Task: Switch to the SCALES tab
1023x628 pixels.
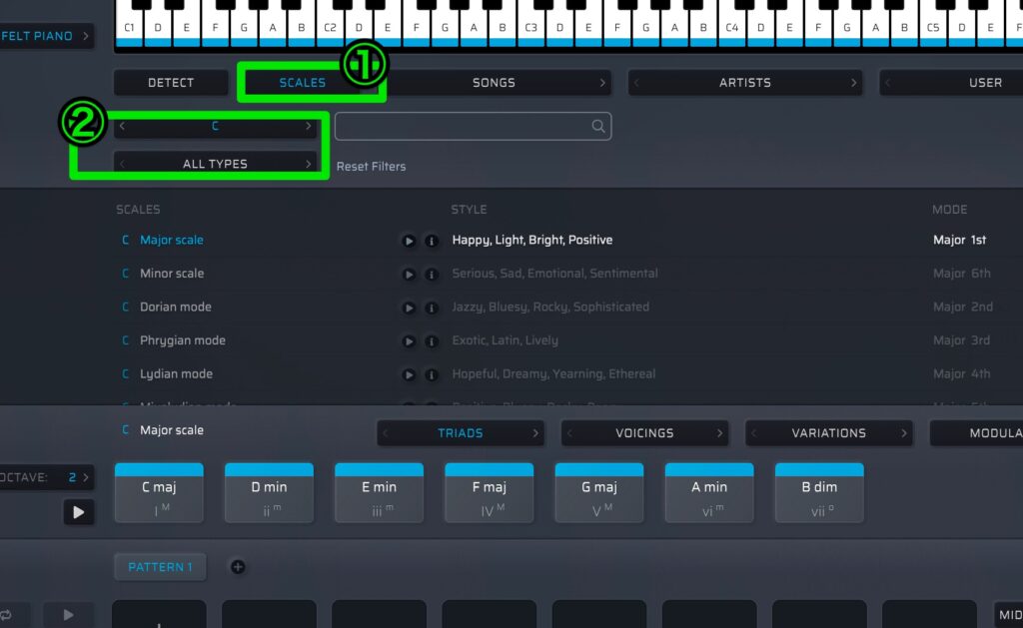Action: pyautogui.click(x=302, y=83)
